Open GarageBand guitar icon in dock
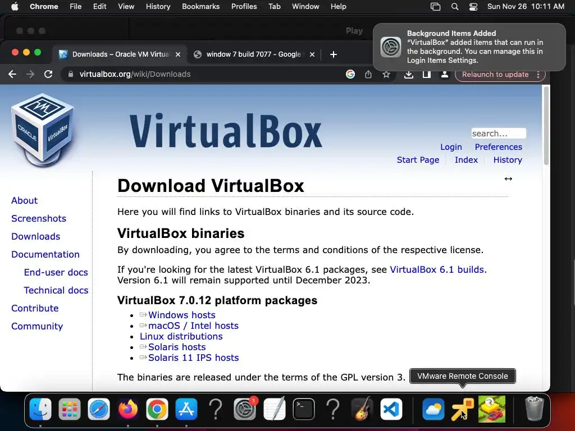Viewport: 575px width, 431px height. [362, 409]
